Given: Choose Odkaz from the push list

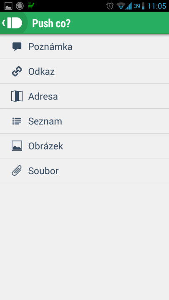Looking at the screenshot, I should point(84,71).
